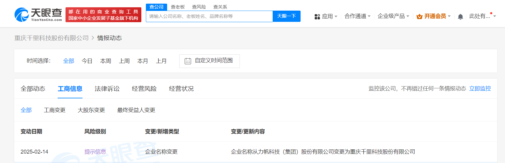The image size is (505, 163).
Task: Filter by 本周 time range
Action: pos(106,61)
